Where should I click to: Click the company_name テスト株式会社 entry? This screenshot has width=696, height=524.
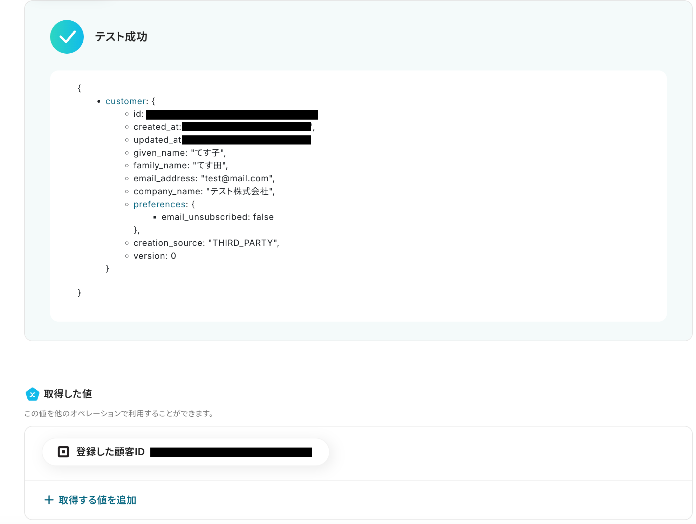coord(204,192)
